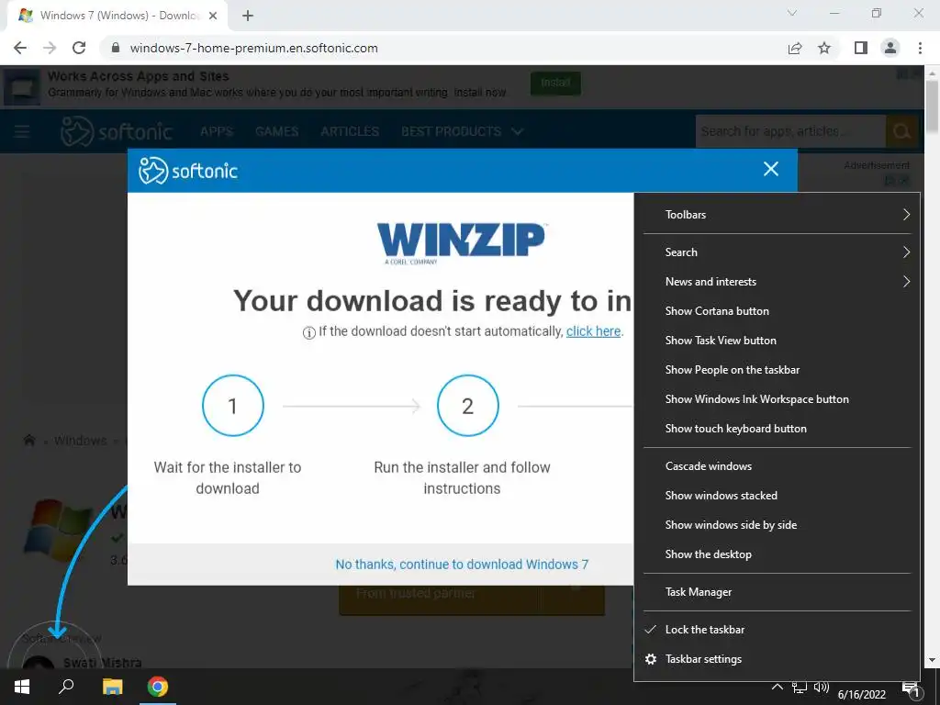Open the tab search chevron
The image size is (940, 705).
pos(792,13)
